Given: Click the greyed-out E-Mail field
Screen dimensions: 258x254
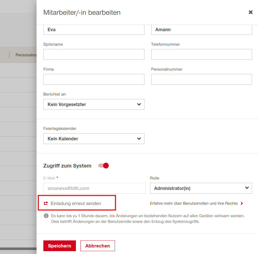Looking at the screenshot, I should click(x=94, y=188).
